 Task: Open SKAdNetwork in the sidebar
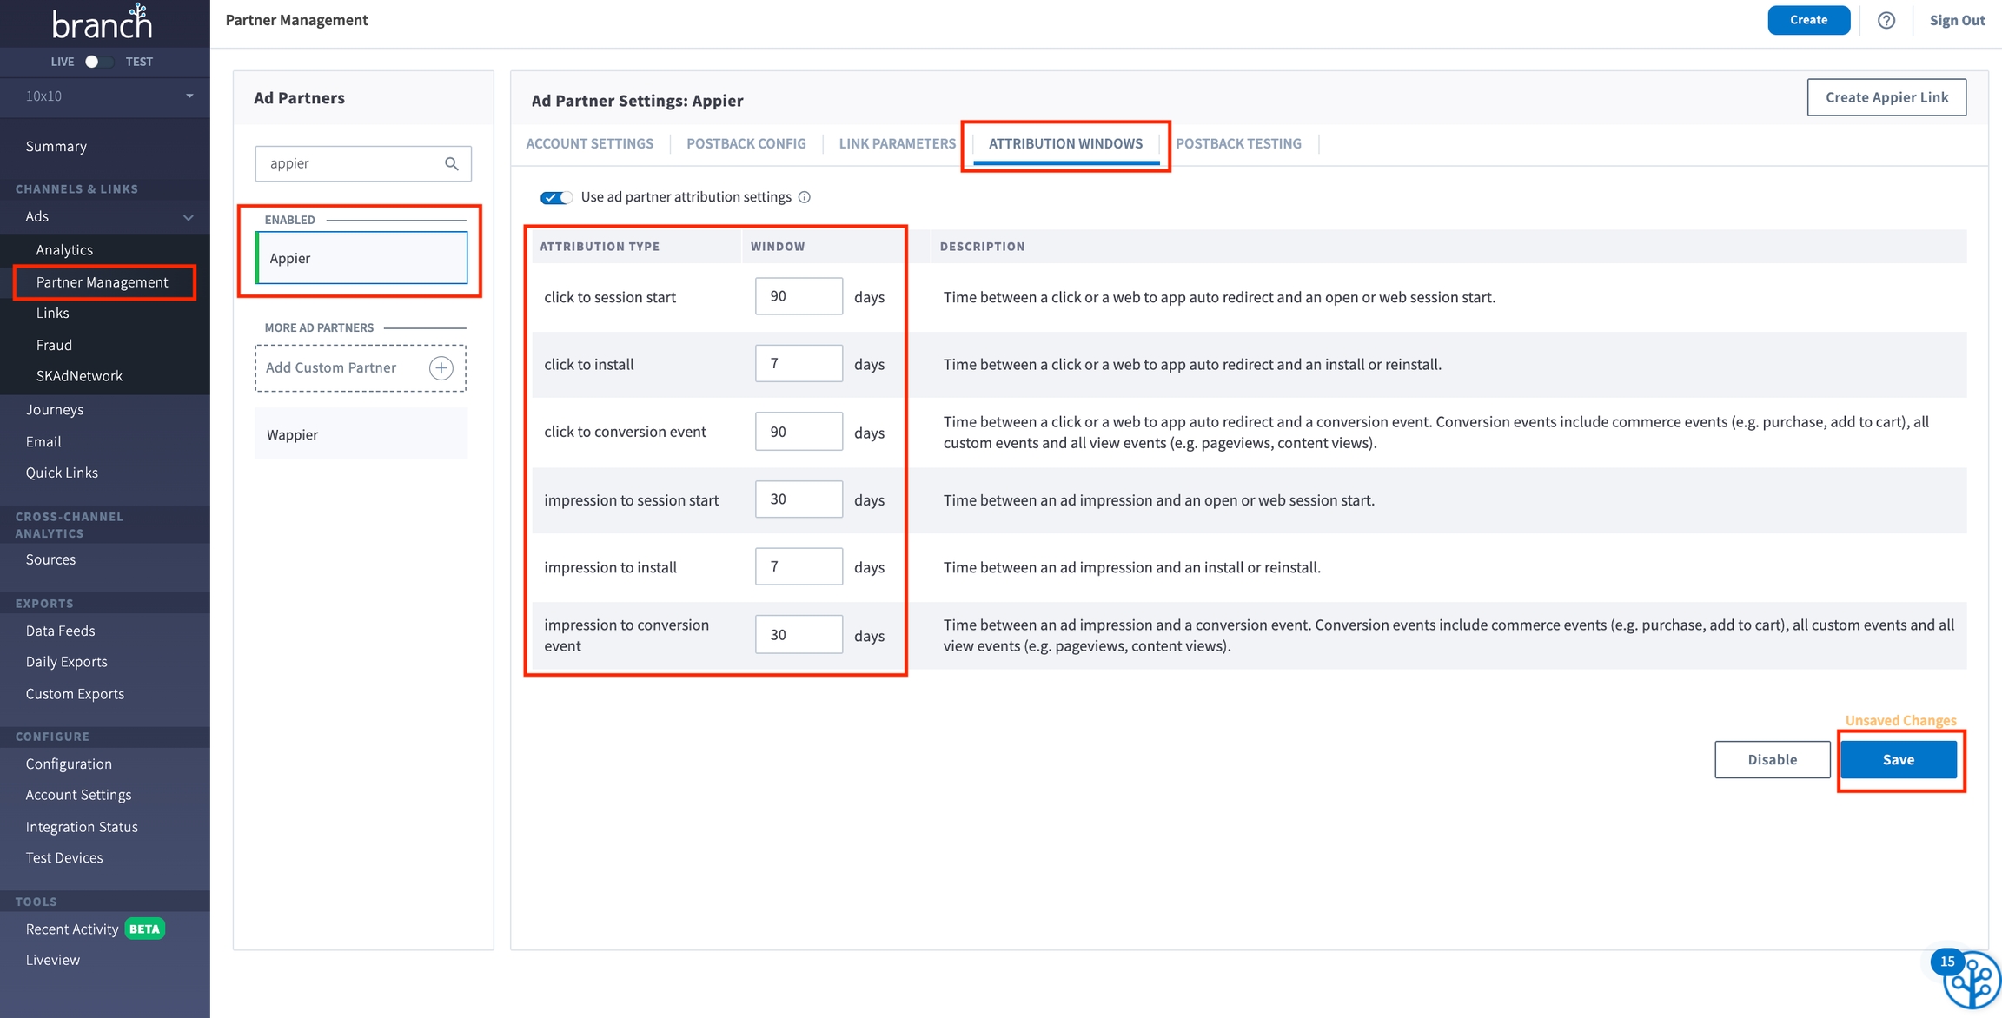point(79,376)
